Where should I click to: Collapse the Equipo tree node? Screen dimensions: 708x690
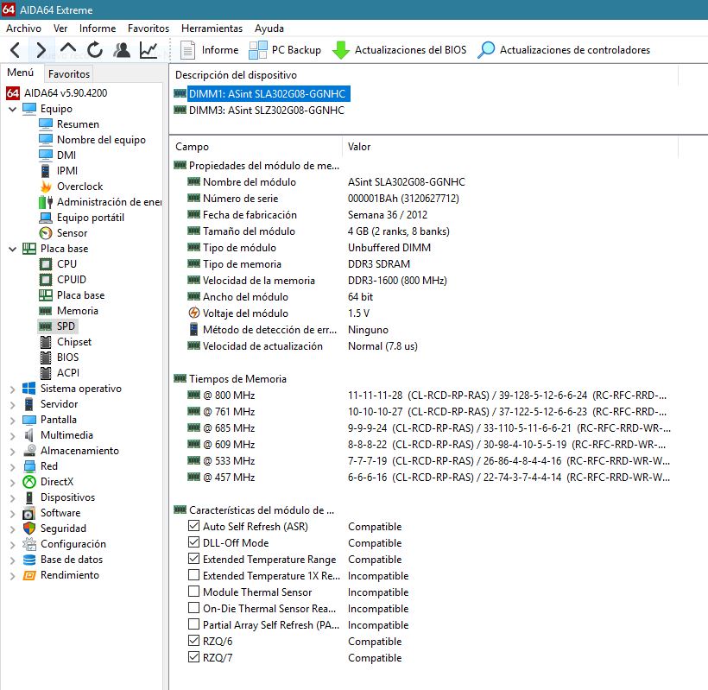(12, 109)
